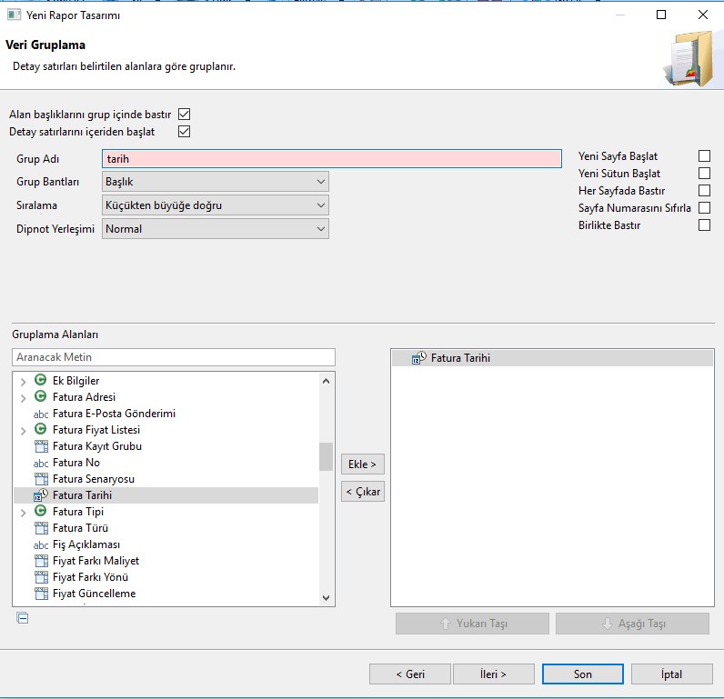Click the abc icon next to Fatura No

(40, 463)
